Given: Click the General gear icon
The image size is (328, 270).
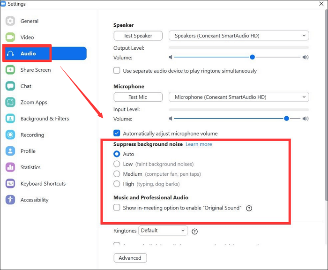Looking at the screenshot, I should [x=10, y=21].
